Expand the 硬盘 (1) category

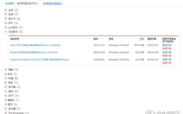point(5,70)
